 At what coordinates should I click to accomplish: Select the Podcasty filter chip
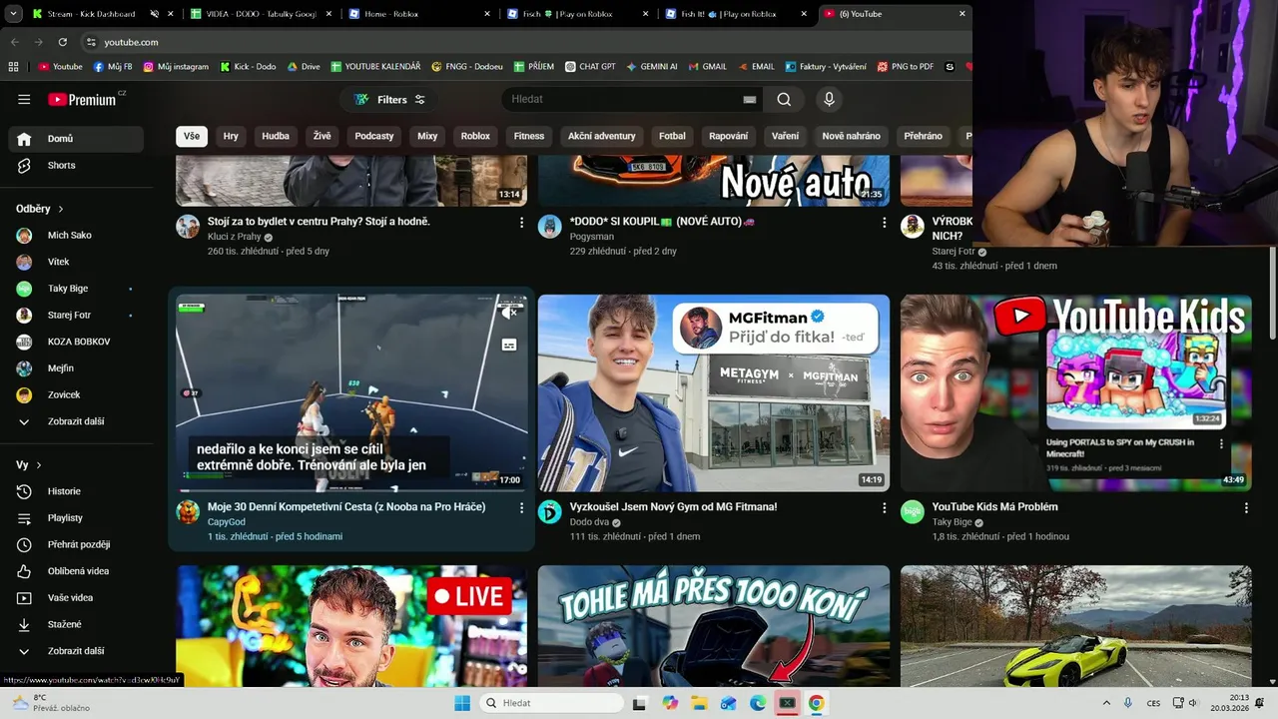coord(374,136)
